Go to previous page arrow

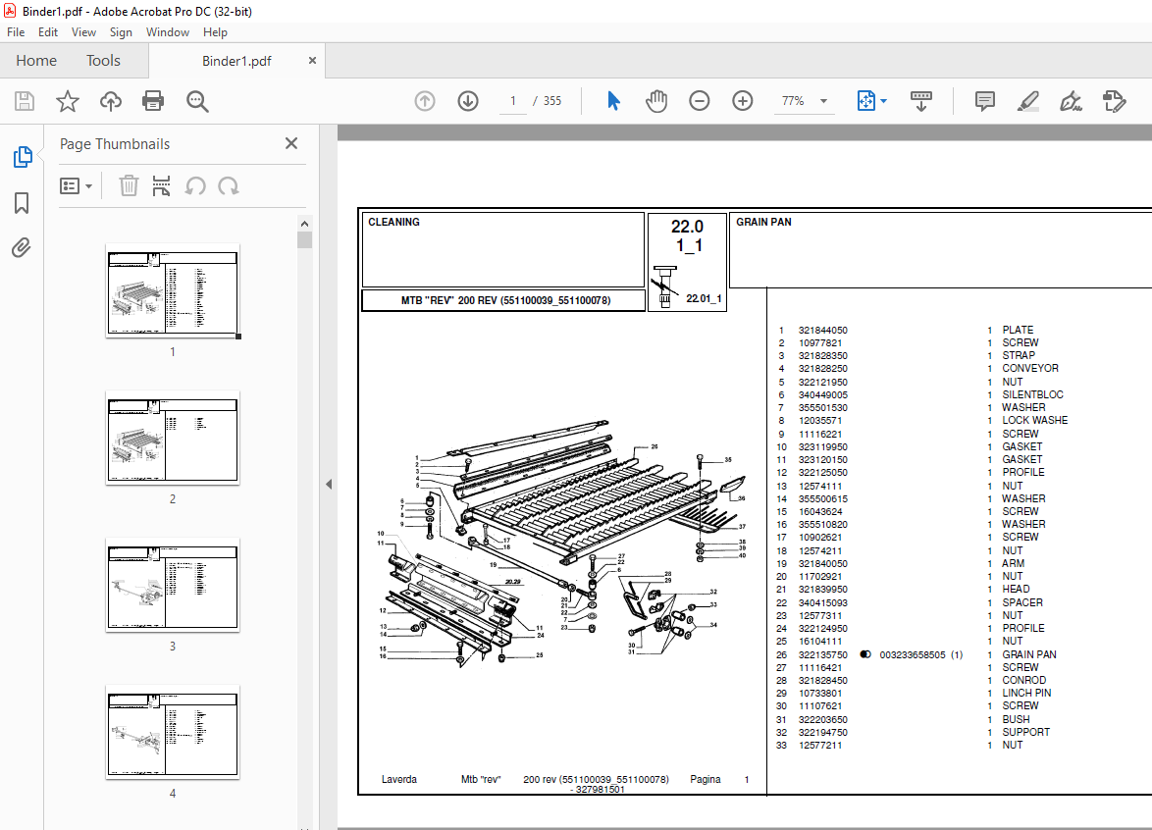point(425,101)
